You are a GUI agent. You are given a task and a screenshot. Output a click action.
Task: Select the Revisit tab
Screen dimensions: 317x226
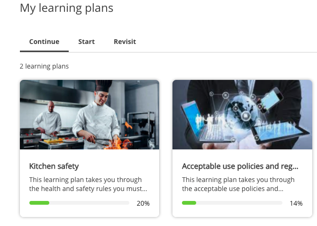pos(125,42)
